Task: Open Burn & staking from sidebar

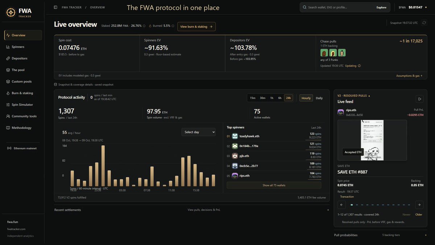Action: coord(23,93)
